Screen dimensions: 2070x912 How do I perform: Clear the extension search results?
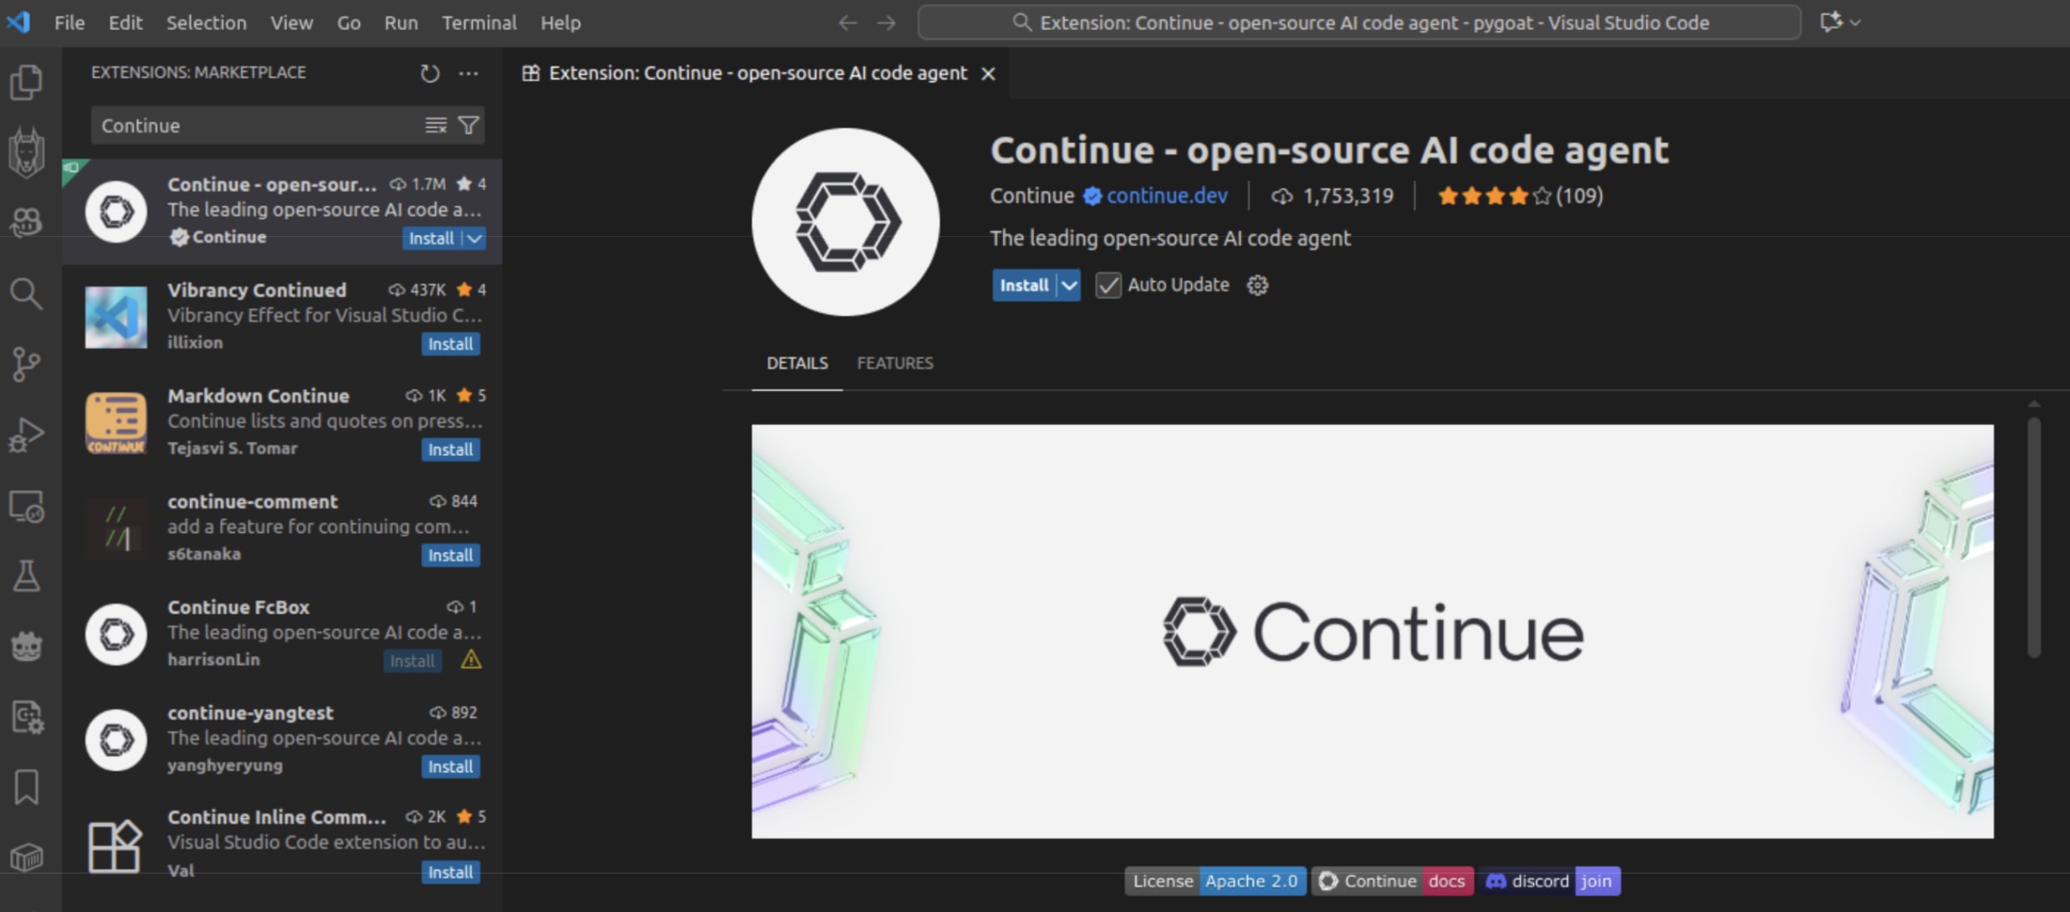(436, 125)
